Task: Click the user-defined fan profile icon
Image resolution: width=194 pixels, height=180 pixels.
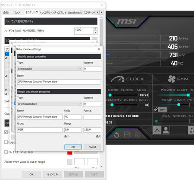Action: click(166, 130)
